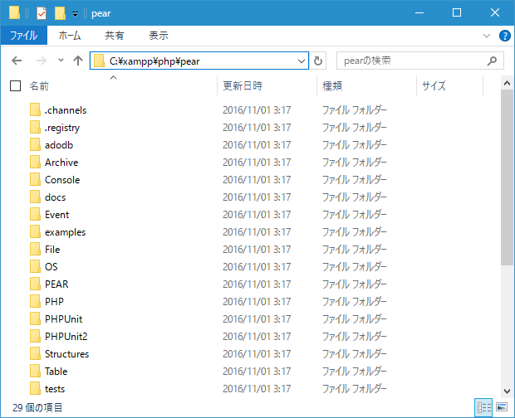Open the address bar history dropdown
The width and height of the screenshot is (515, 418).
click(302, 61)
